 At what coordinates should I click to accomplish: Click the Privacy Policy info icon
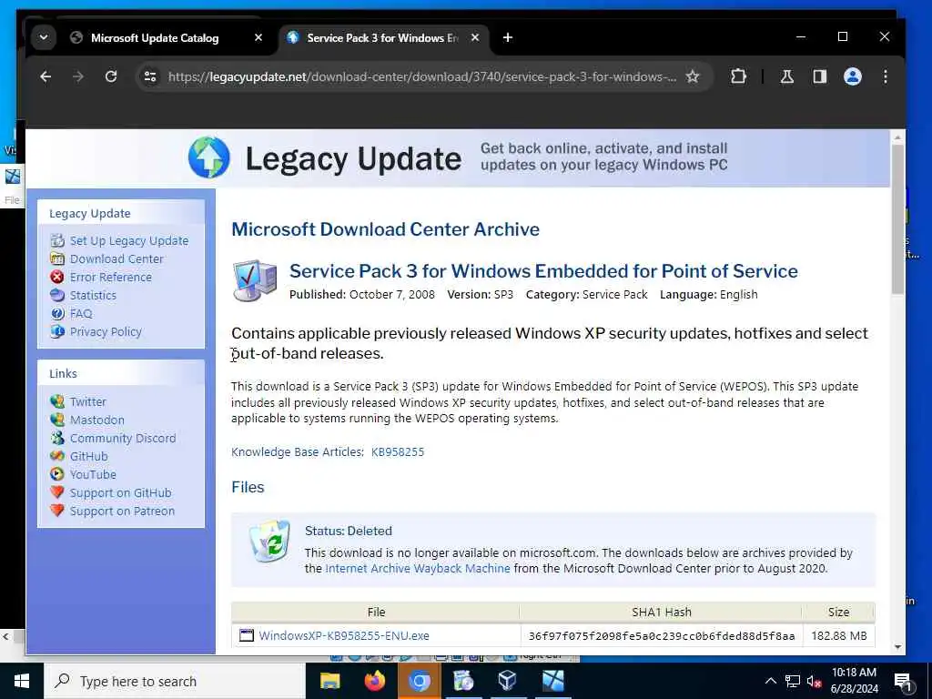tap(57, 331)
